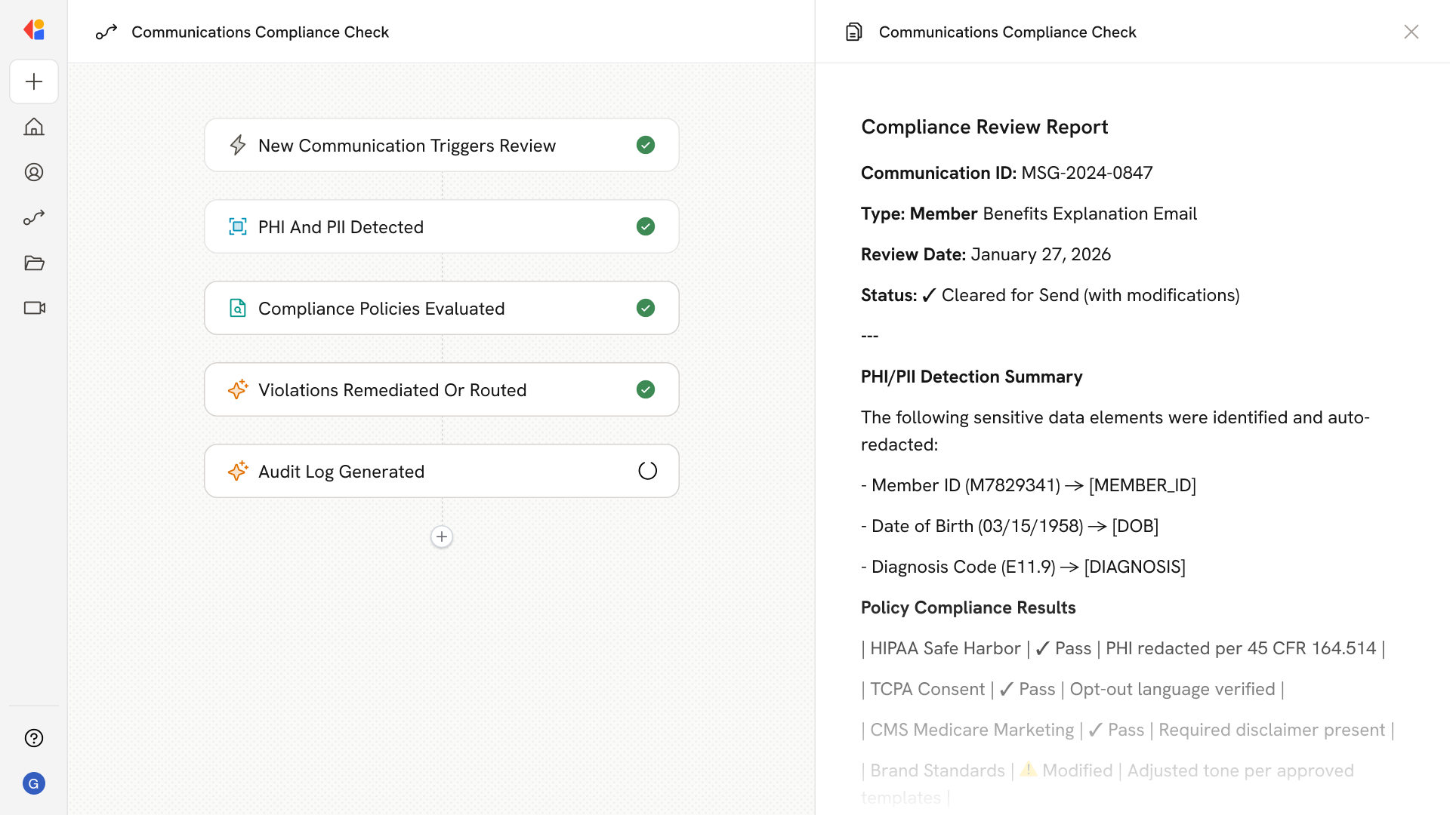The image size is (1450, 815).
Task: Add a new step below workflow
Action: (442, 537)
